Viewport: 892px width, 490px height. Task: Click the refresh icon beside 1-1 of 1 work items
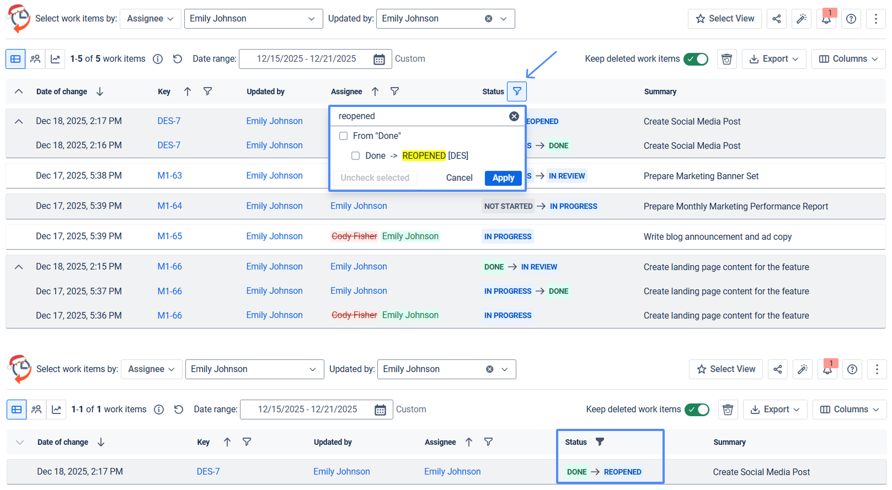(178, 410)
